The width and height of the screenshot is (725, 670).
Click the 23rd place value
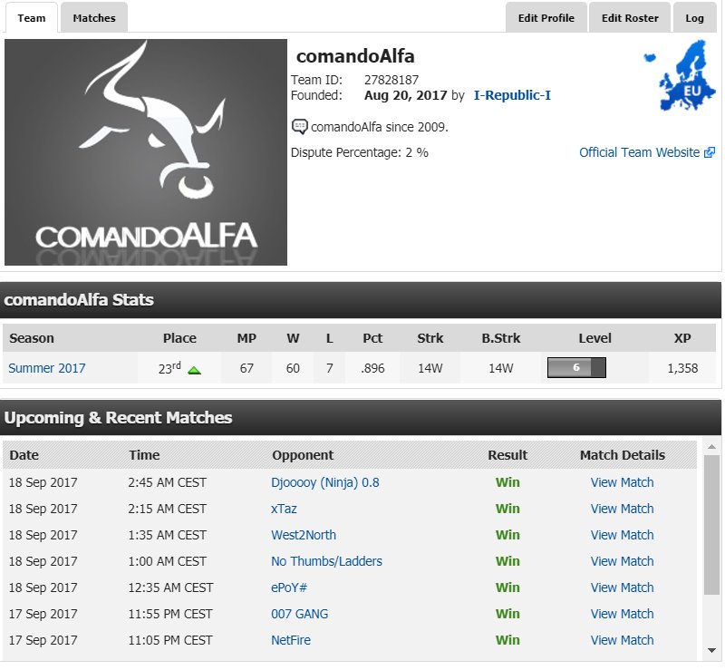point(169,368)
